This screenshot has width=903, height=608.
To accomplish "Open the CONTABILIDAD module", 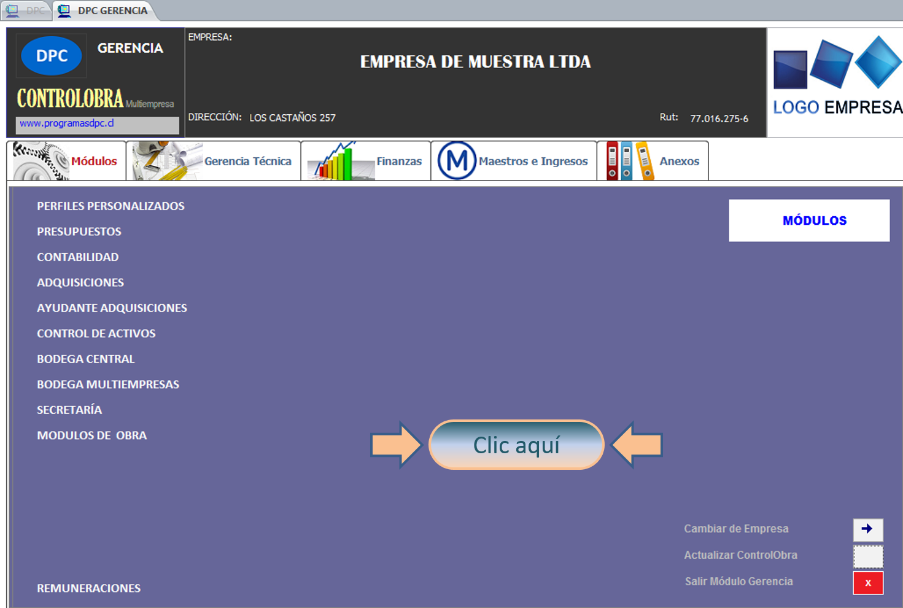I will click(x=77, y=257).
